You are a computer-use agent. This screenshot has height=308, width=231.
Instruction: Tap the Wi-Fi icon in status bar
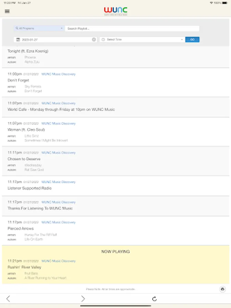[211, 3]
